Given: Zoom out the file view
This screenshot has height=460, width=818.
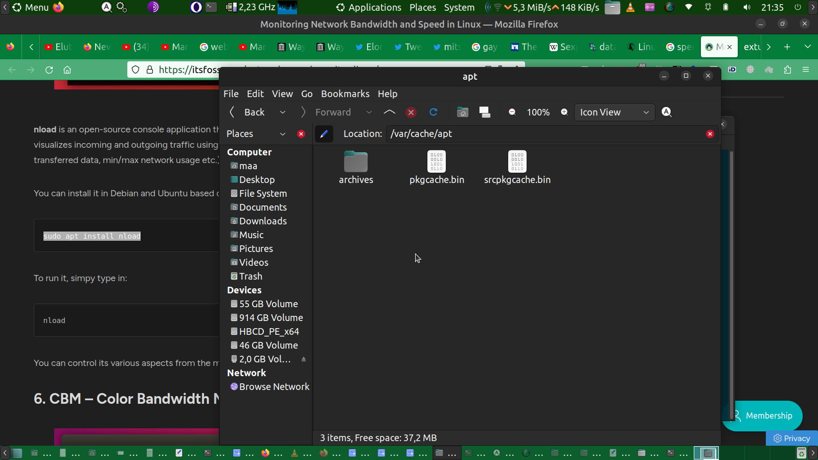Looking at the screenshot, I should [x=512, y=112].
